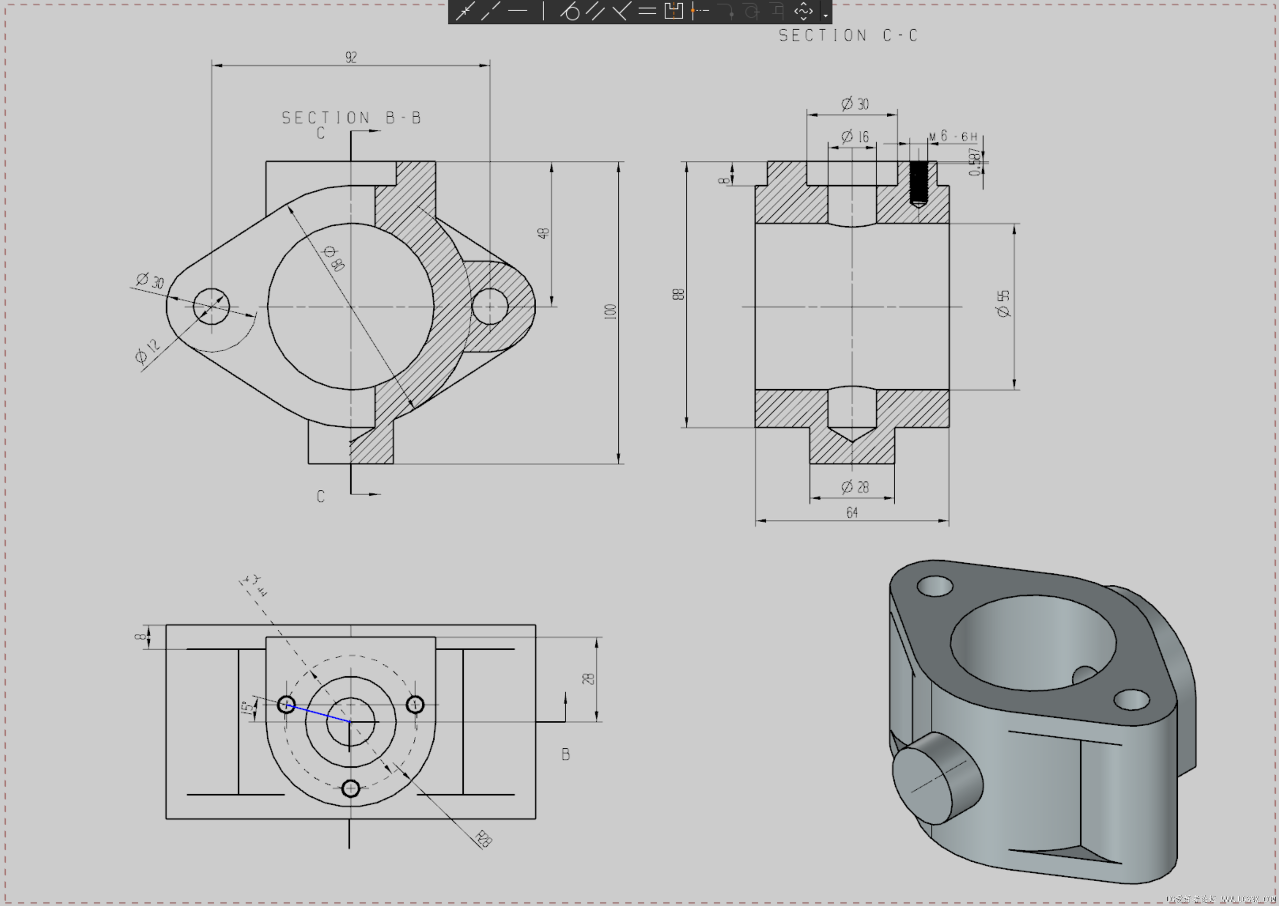Screen dimensions: 1279x906
Task: Click the Ø 55 bore dimension text
Action: click(1003, 303)
